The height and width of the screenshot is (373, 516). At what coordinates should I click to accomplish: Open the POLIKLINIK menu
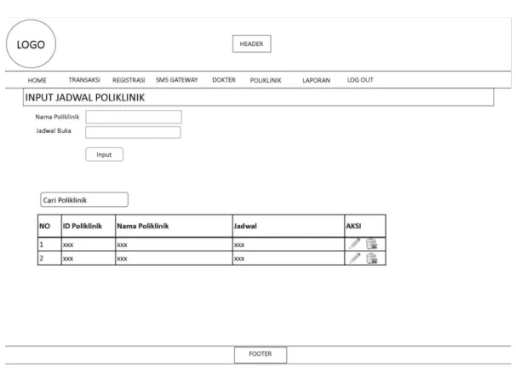point(266,80)
